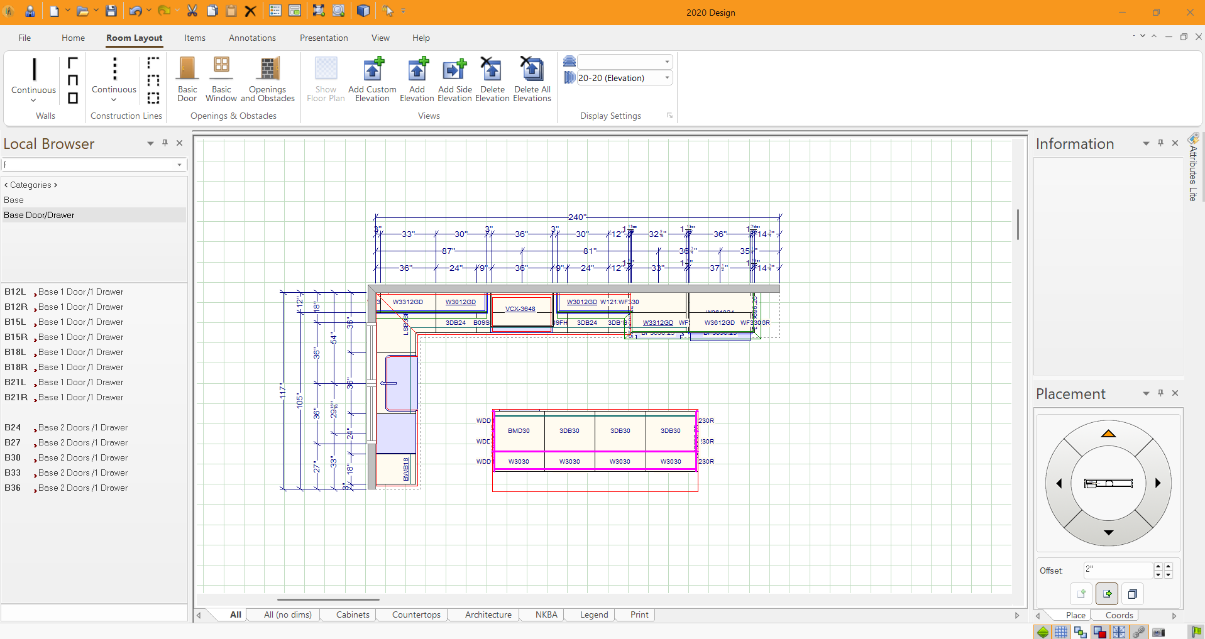Click the Add Elevation icon
Screen dimensions: 1205x639
[x=417, y=79]
